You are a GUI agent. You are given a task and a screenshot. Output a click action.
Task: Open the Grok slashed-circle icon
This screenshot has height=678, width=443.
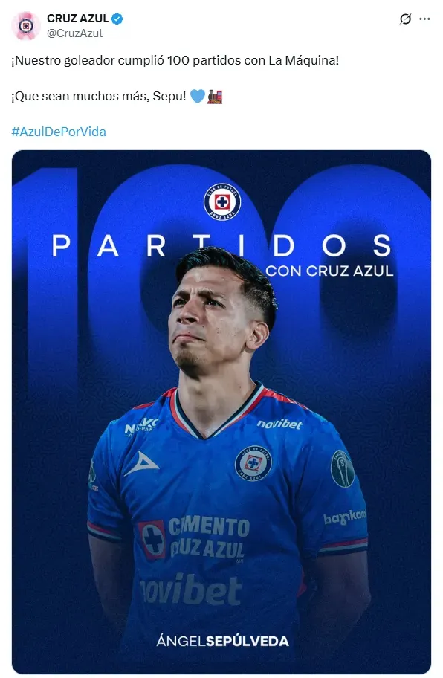coord(405,19)
